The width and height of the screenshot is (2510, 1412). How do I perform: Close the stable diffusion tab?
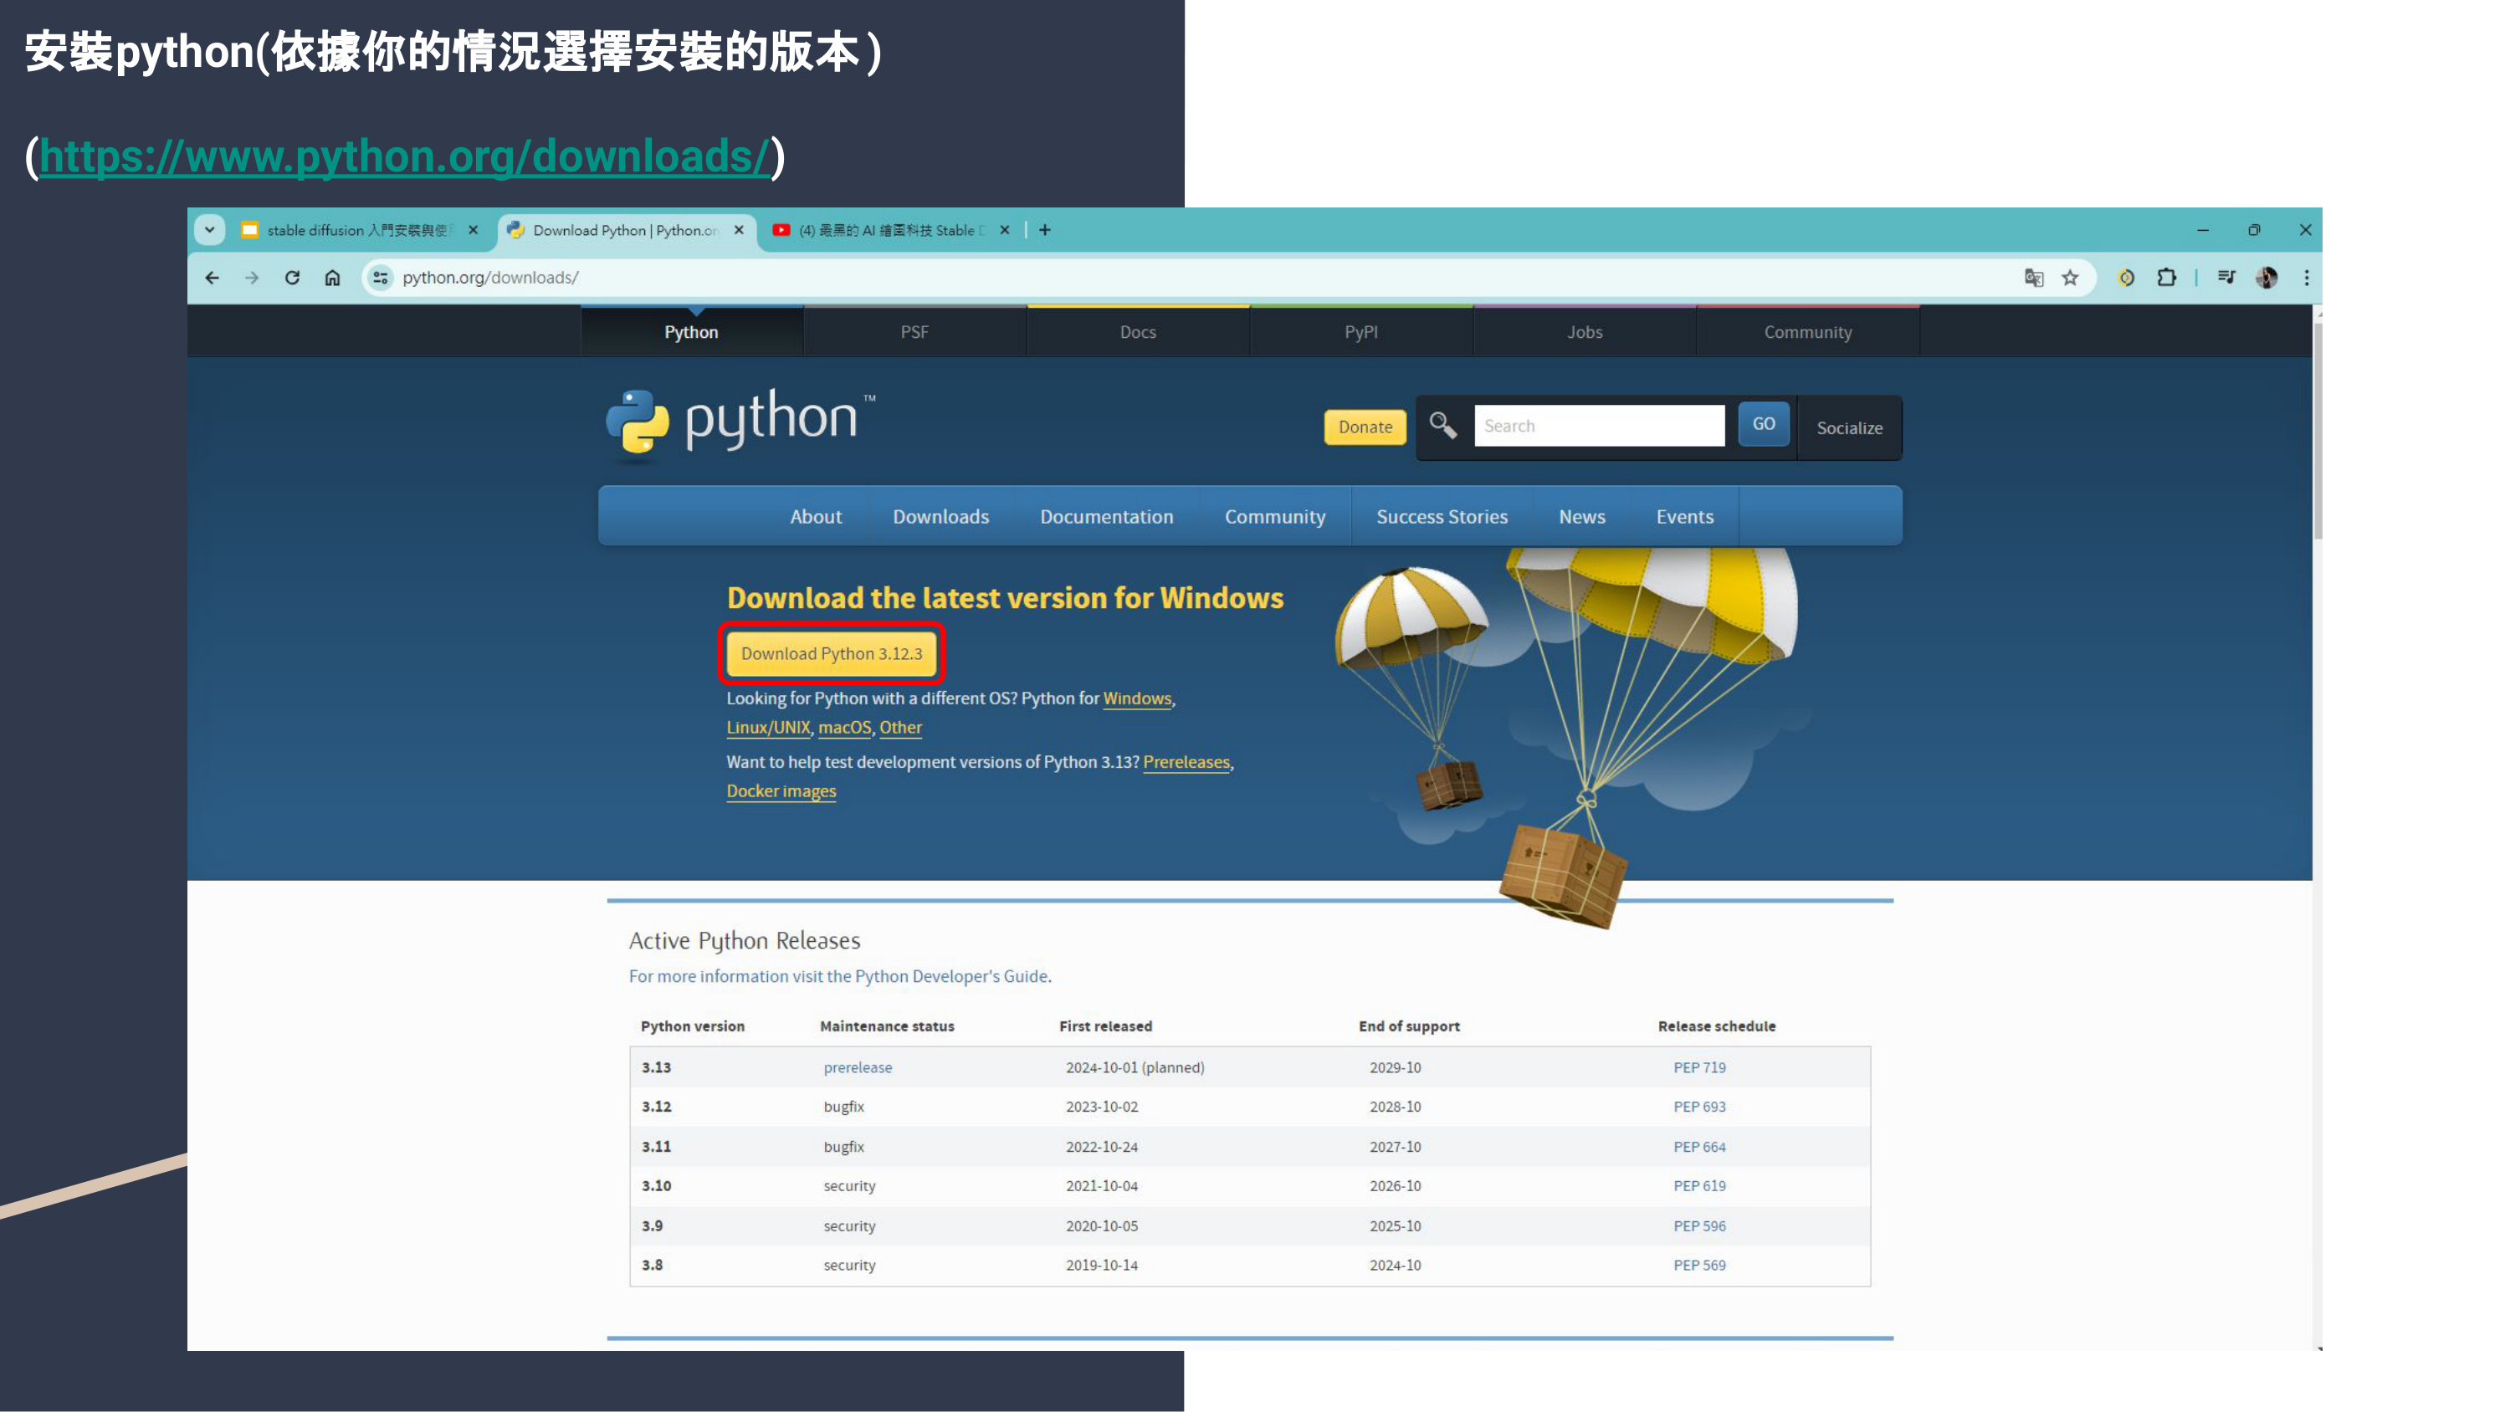click(x=474, y=230)
